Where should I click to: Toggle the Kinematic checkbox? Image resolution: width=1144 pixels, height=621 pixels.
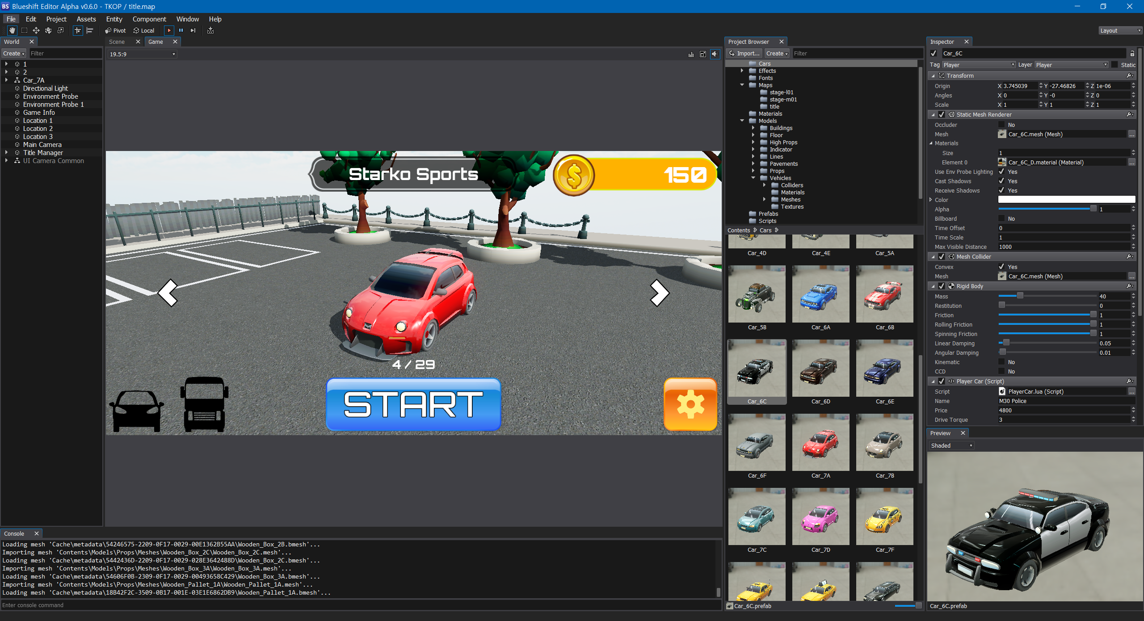click(x=1001, y=362)
